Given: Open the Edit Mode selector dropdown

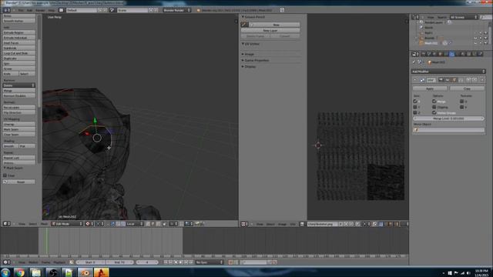Looking at the screenshot, I should point(67,224).
